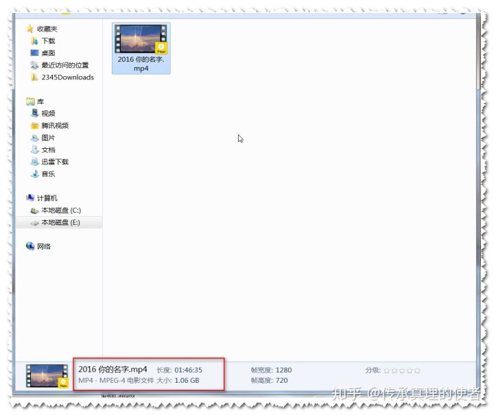Click the 文档 library icon
The image size is (494, 415).
click(34, 150)
